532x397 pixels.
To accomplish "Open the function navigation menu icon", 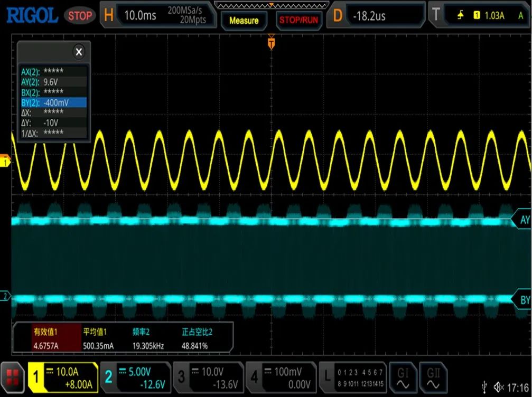I will 12,376.
